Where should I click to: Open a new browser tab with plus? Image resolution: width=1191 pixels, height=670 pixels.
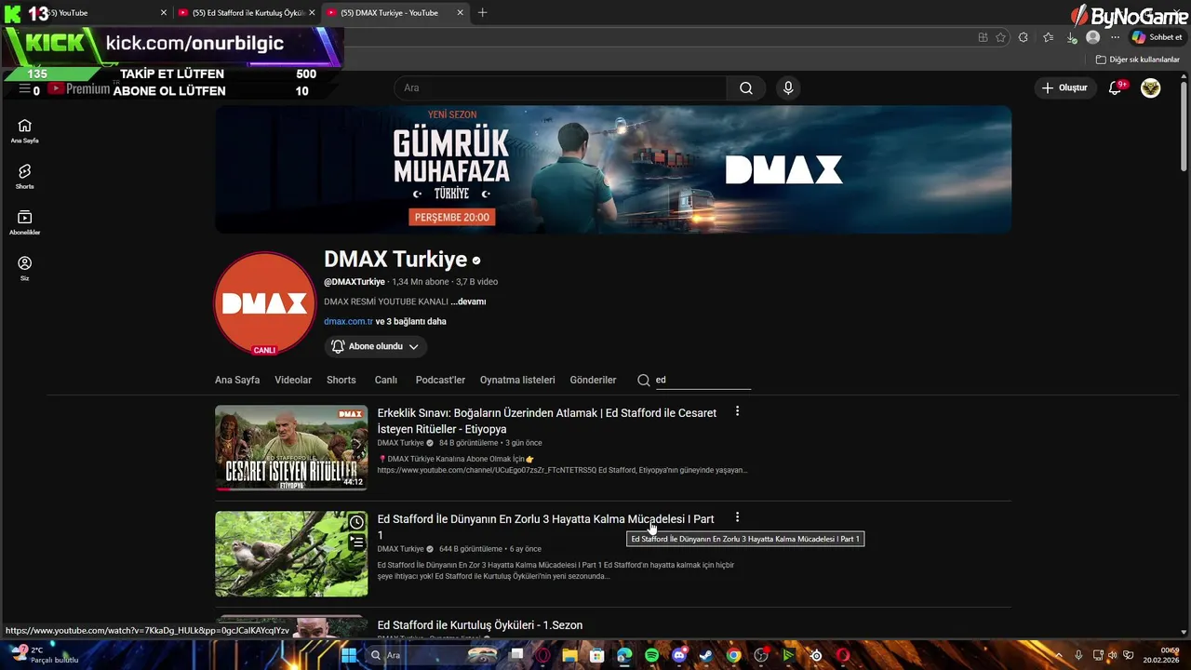point(482,13)
